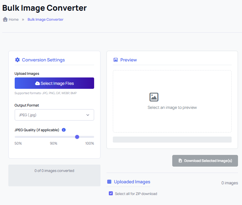Screen dimensions: 242x205
Task: Click the document icon on the Download button
Action: [x=180, y=161]
